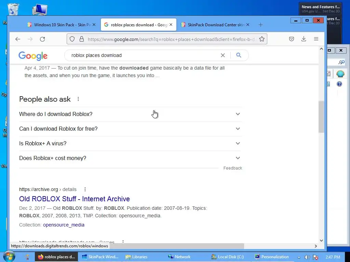Viewport: 350px width, 262px height.
Task: Close the Windows 10 Skin Pack tab
Action: (94, 25)
